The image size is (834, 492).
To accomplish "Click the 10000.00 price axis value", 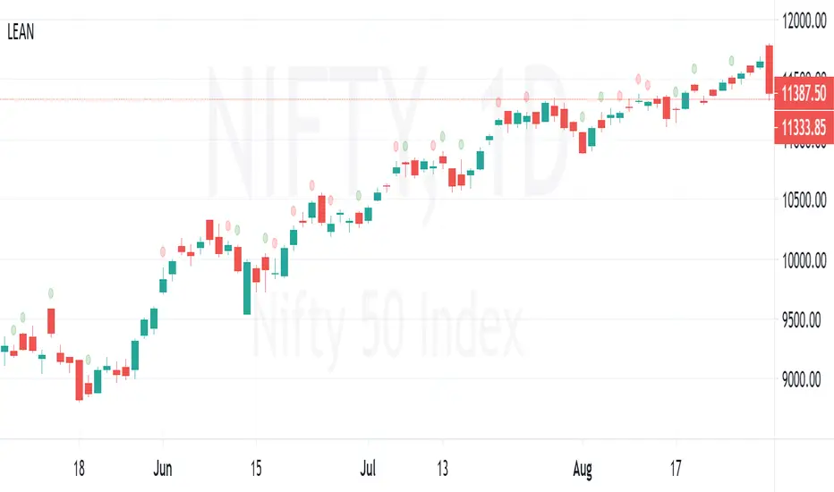I will point(804,259).
